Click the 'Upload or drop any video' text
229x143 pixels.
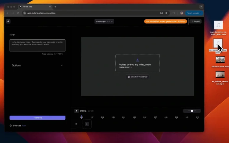135,66
